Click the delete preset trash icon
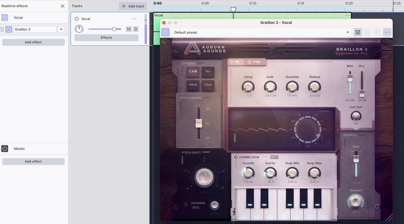The width and height of the screenshot is (404, 224). pos(377,32)
